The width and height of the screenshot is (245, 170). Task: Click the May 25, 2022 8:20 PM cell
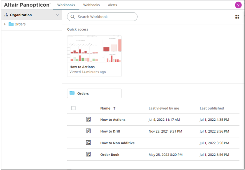pyautogui.click(x=166, y=155)
